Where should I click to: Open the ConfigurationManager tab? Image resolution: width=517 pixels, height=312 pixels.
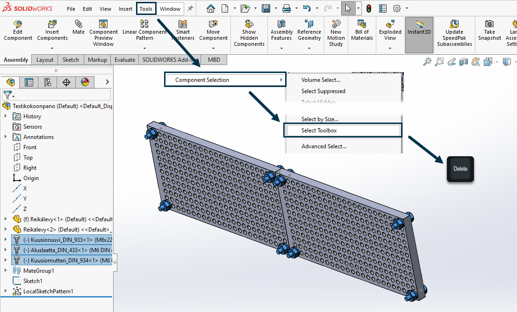(x=48, y=82)
